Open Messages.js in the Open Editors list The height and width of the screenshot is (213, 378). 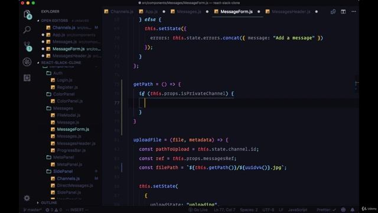[x=64, y=42]
